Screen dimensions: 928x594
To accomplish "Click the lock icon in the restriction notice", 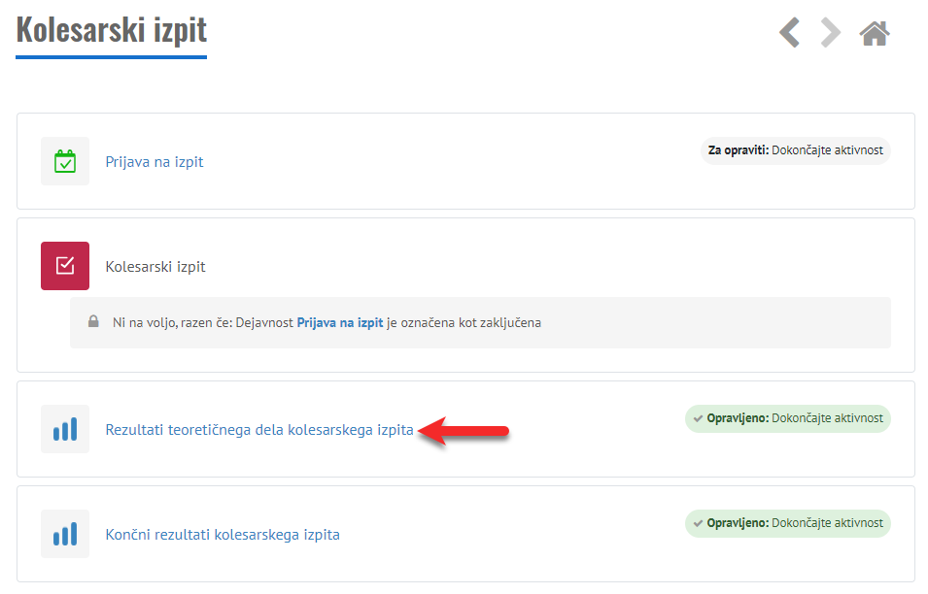I will [93, 322].
